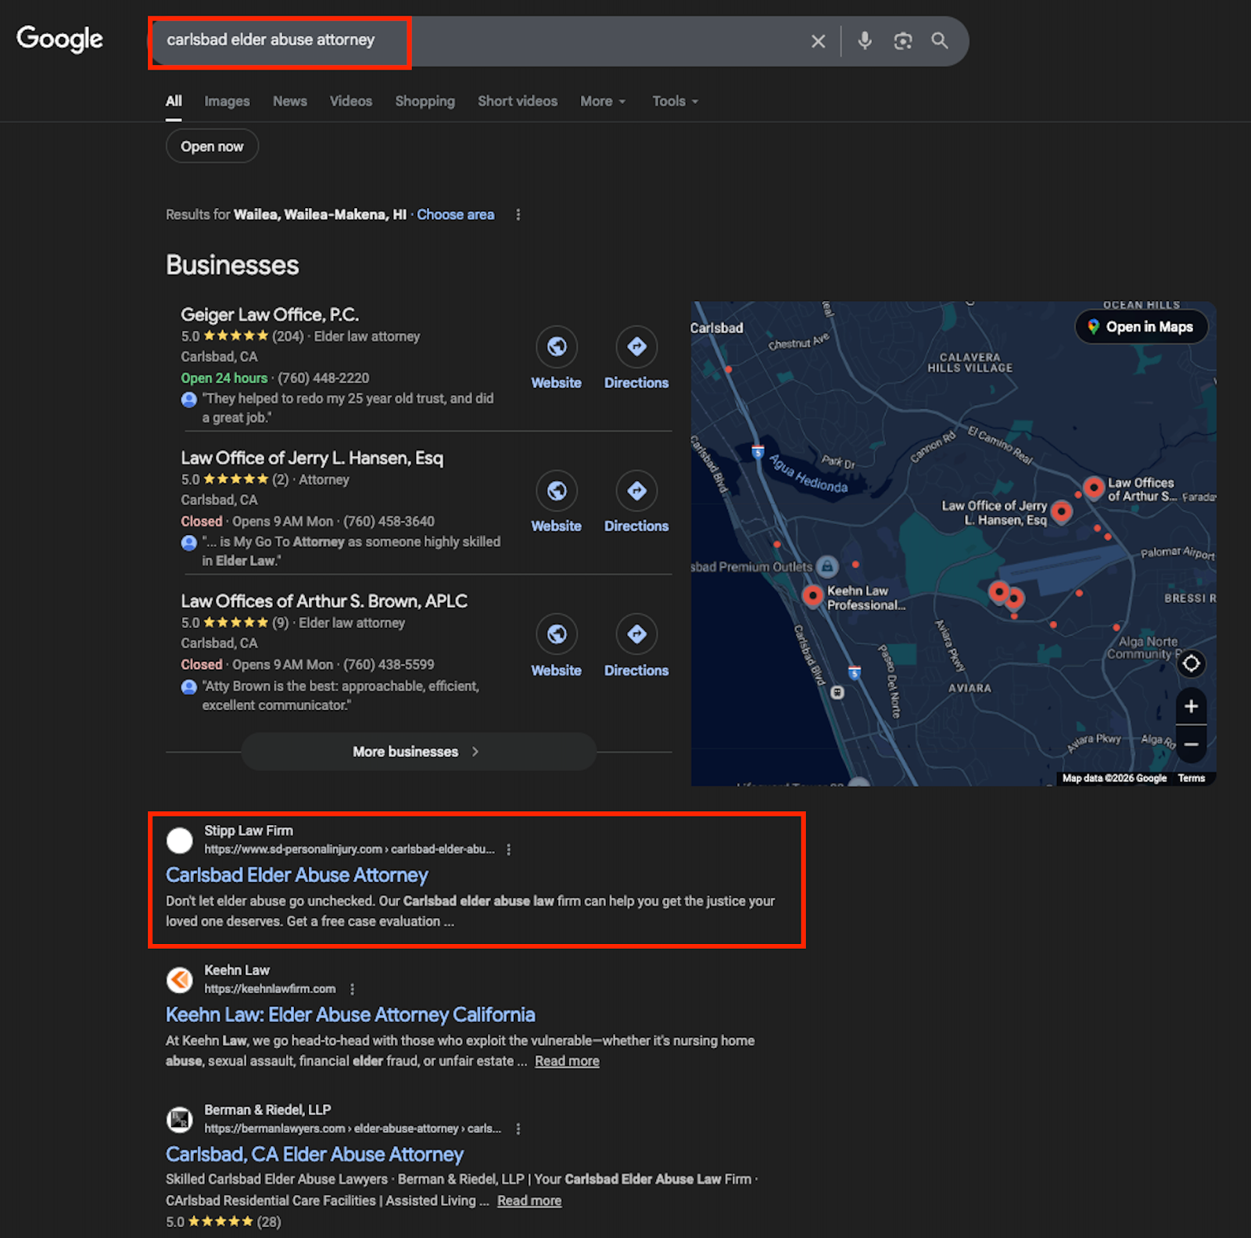Open Law Office of Jerry L. Hansen listing

tap(312, 458)
